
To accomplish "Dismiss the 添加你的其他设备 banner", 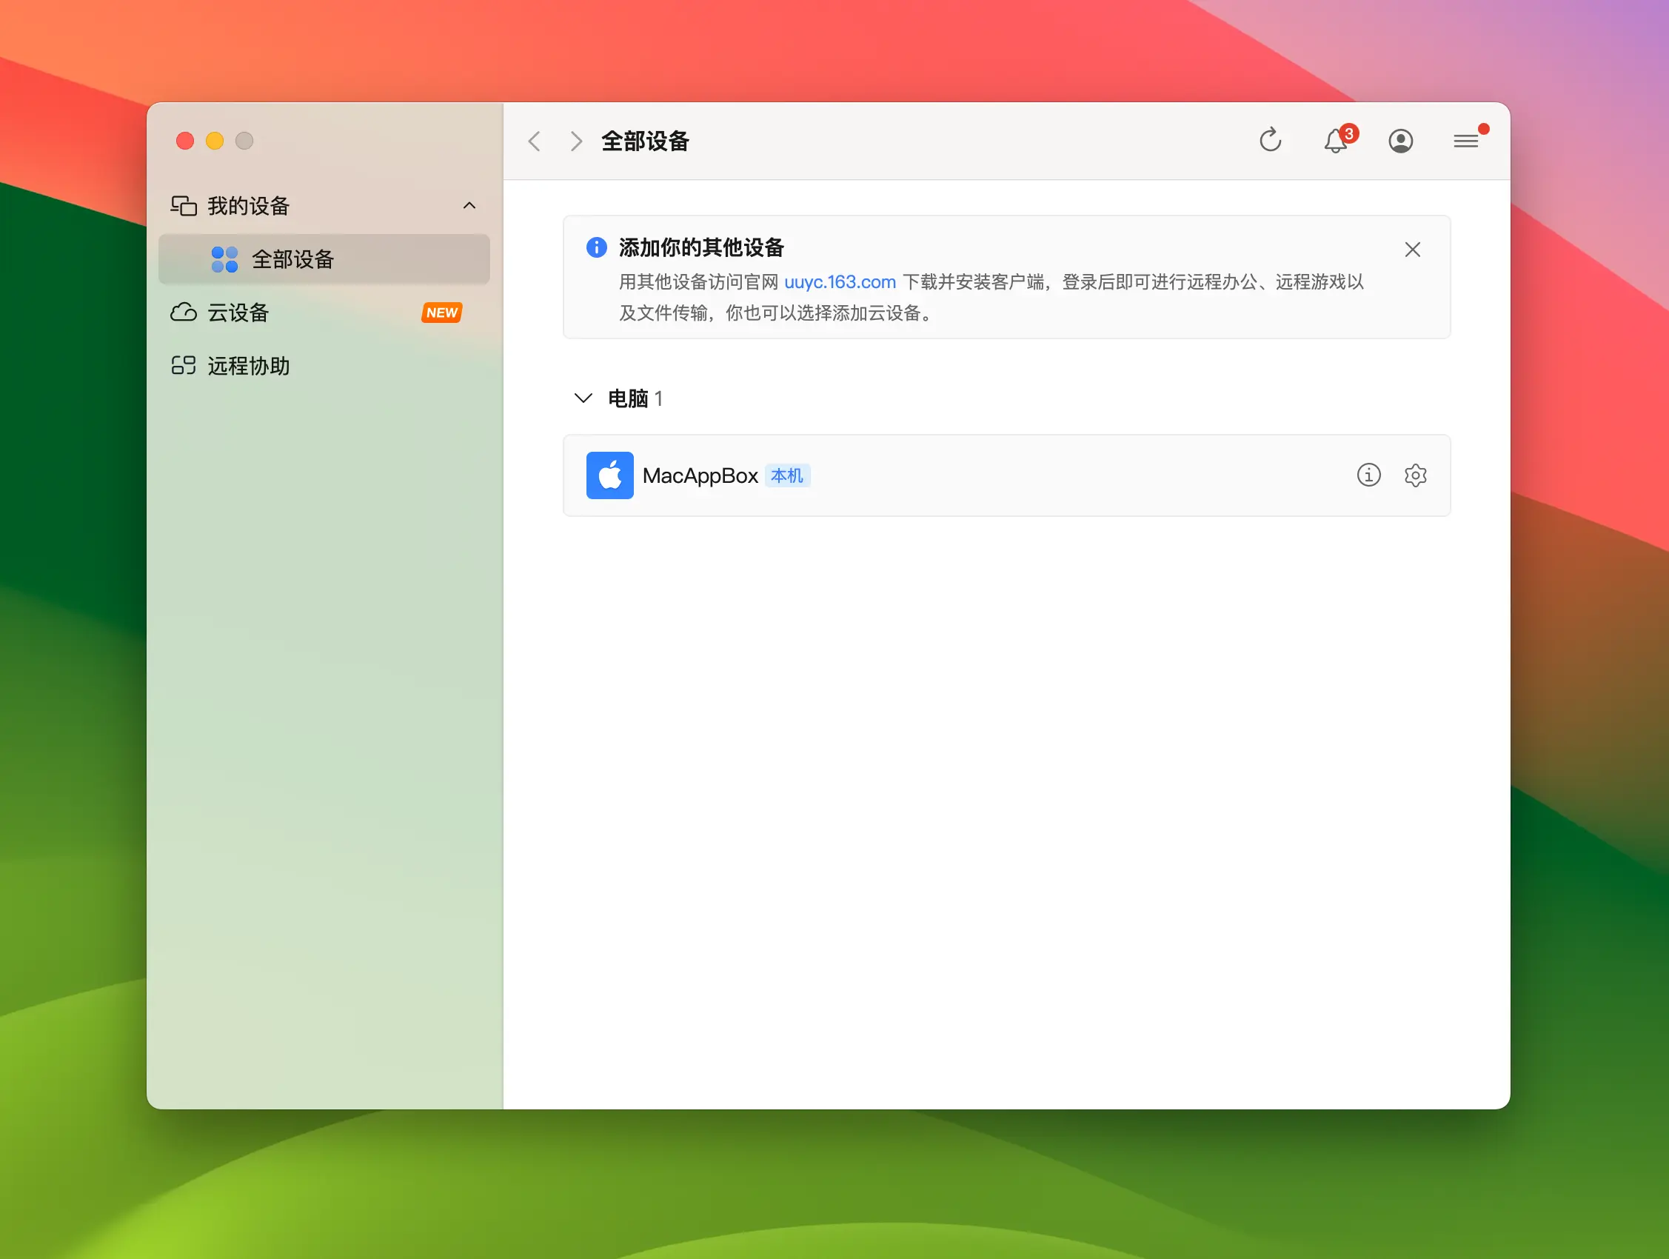I will click(x=1412, y=249).
